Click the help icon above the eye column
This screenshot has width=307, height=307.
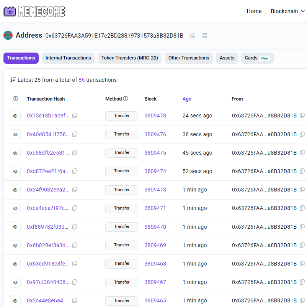click(x=15, y=99)
